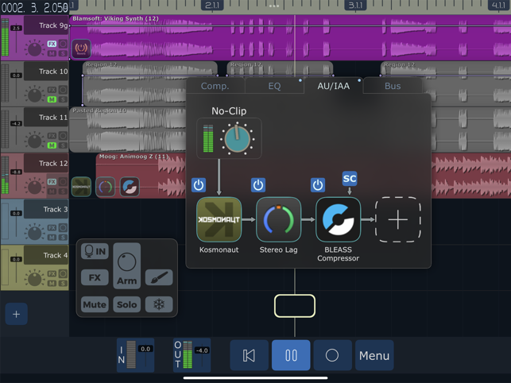Image resolution: width=511 pixels, height=383 pixels.
Task: Solo Track 10 with its S button
Action: [x=63, y=99]
